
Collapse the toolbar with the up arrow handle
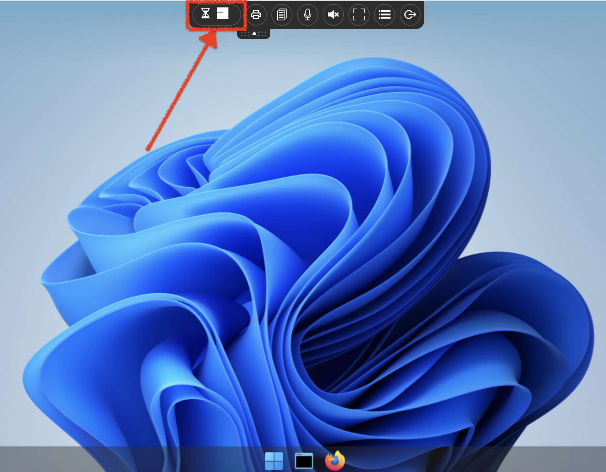click(x=254, y=34)
